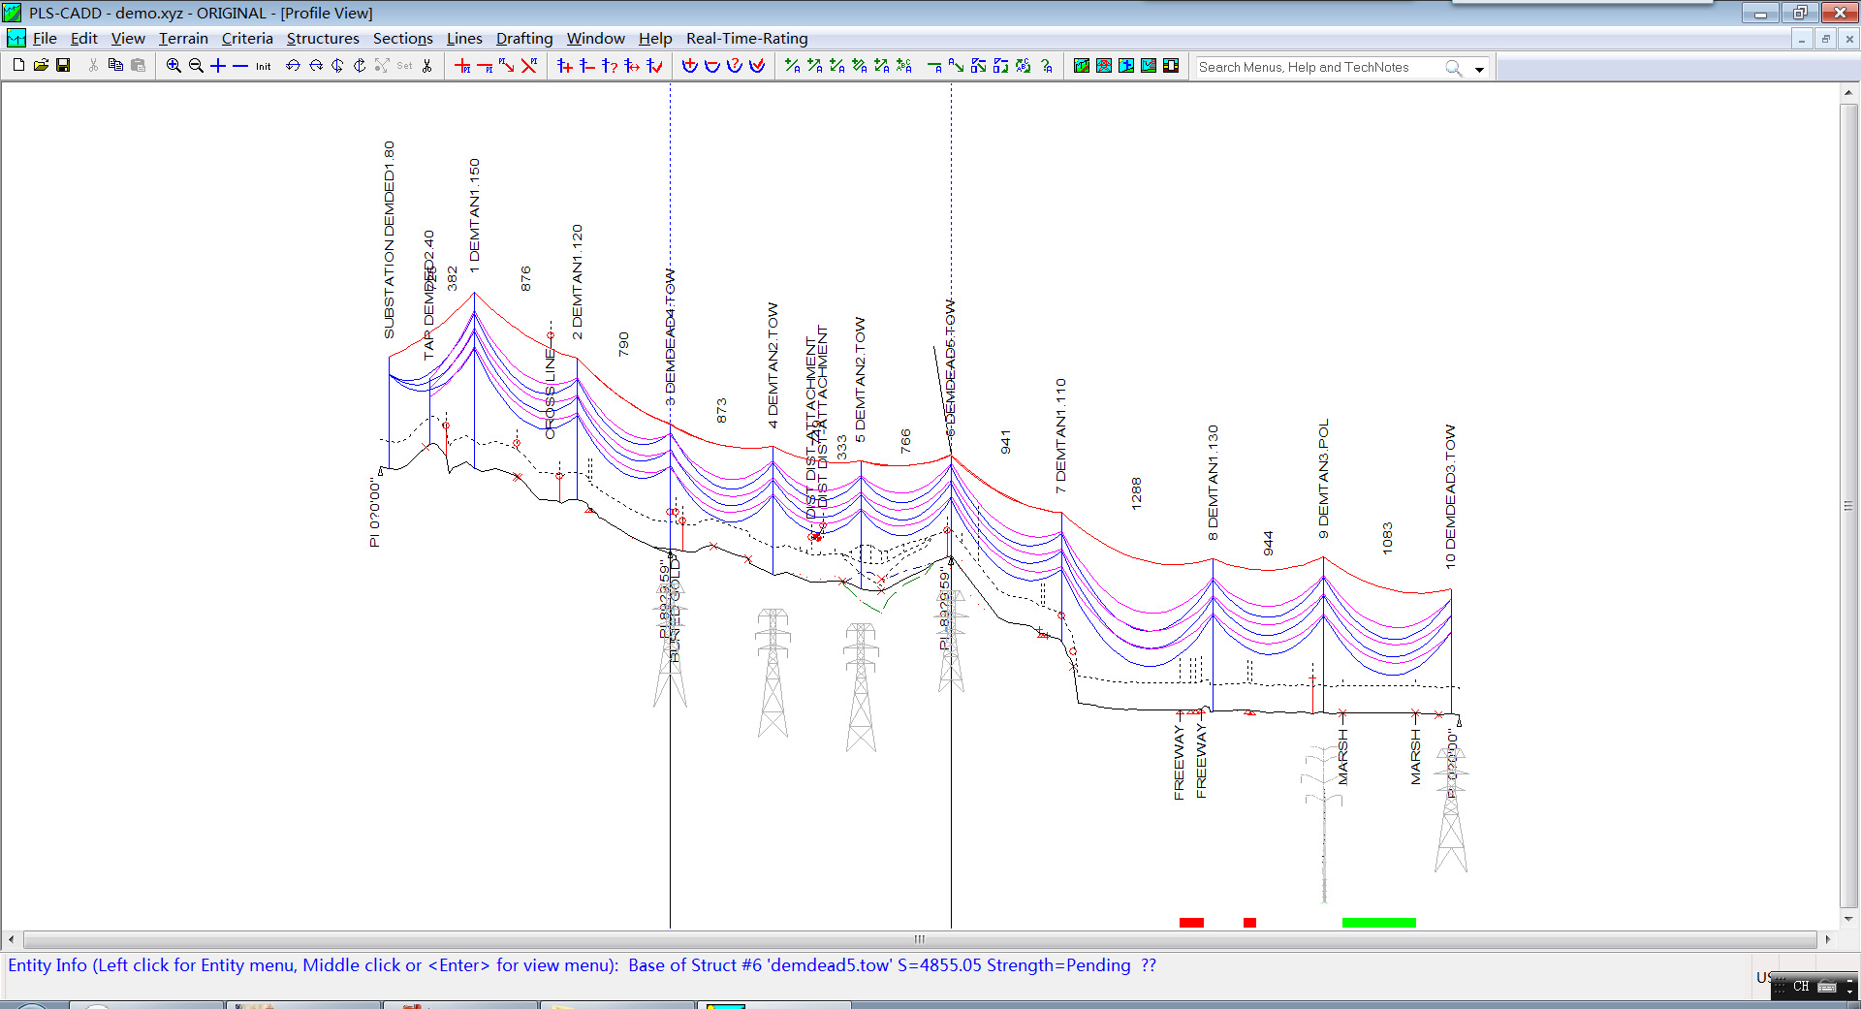Open the Terrain menu
The height and width of the screenshot is (1009, 1861).
[x=183, y=39]
